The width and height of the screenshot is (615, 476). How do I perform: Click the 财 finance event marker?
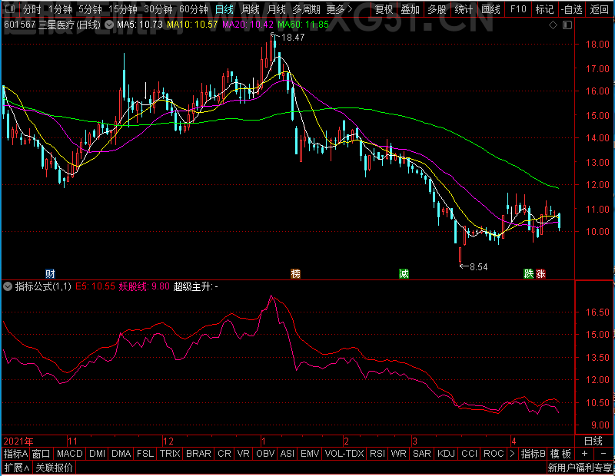pyautogui.click(x=50, y=273)
